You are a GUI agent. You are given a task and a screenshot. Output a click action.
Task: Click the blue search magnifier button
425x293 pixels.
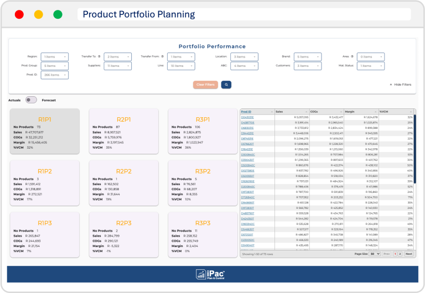pyautogui.click(x=226, y=85)
